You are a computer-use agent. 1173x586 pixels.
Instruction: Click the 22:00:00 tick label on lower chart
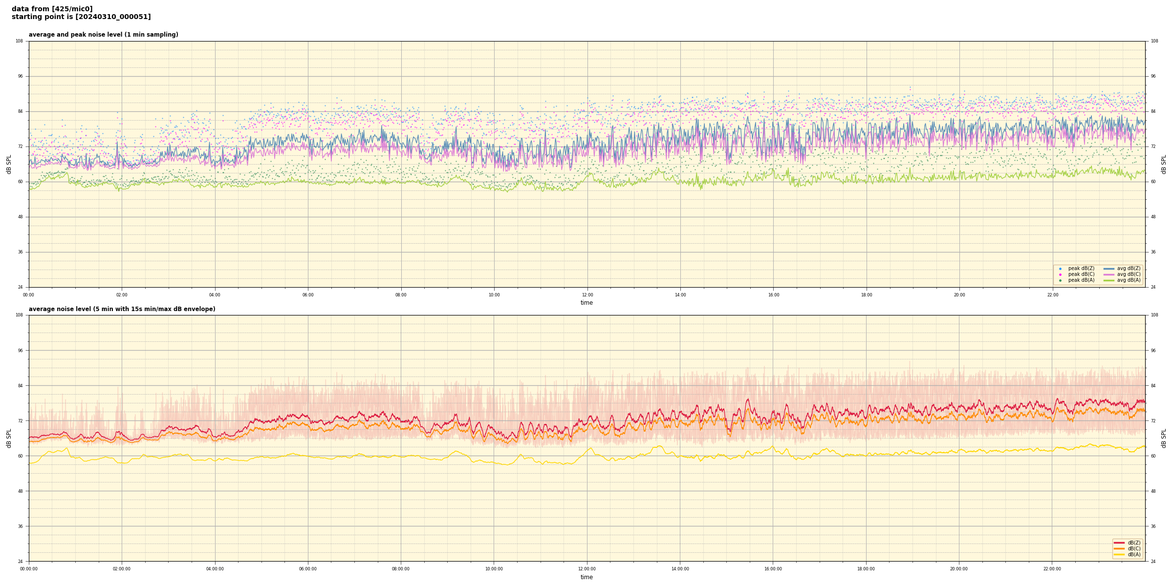point(1052,569)
